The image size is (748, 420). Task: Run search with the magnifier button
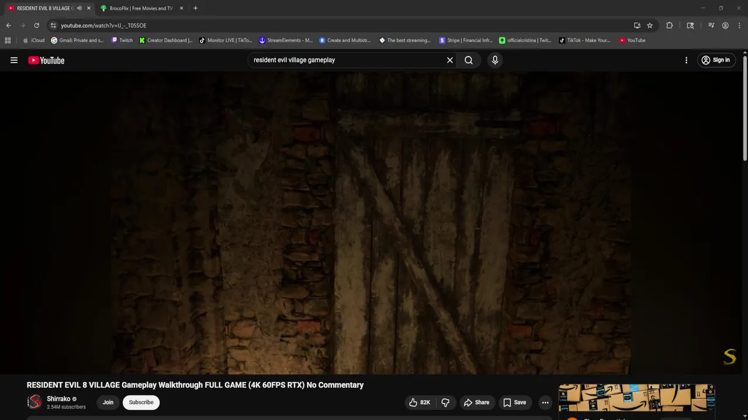click(469, 60)
